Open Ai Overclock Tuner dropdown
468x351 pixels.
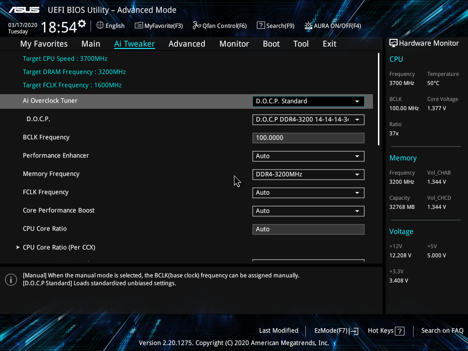click(308, 101)
